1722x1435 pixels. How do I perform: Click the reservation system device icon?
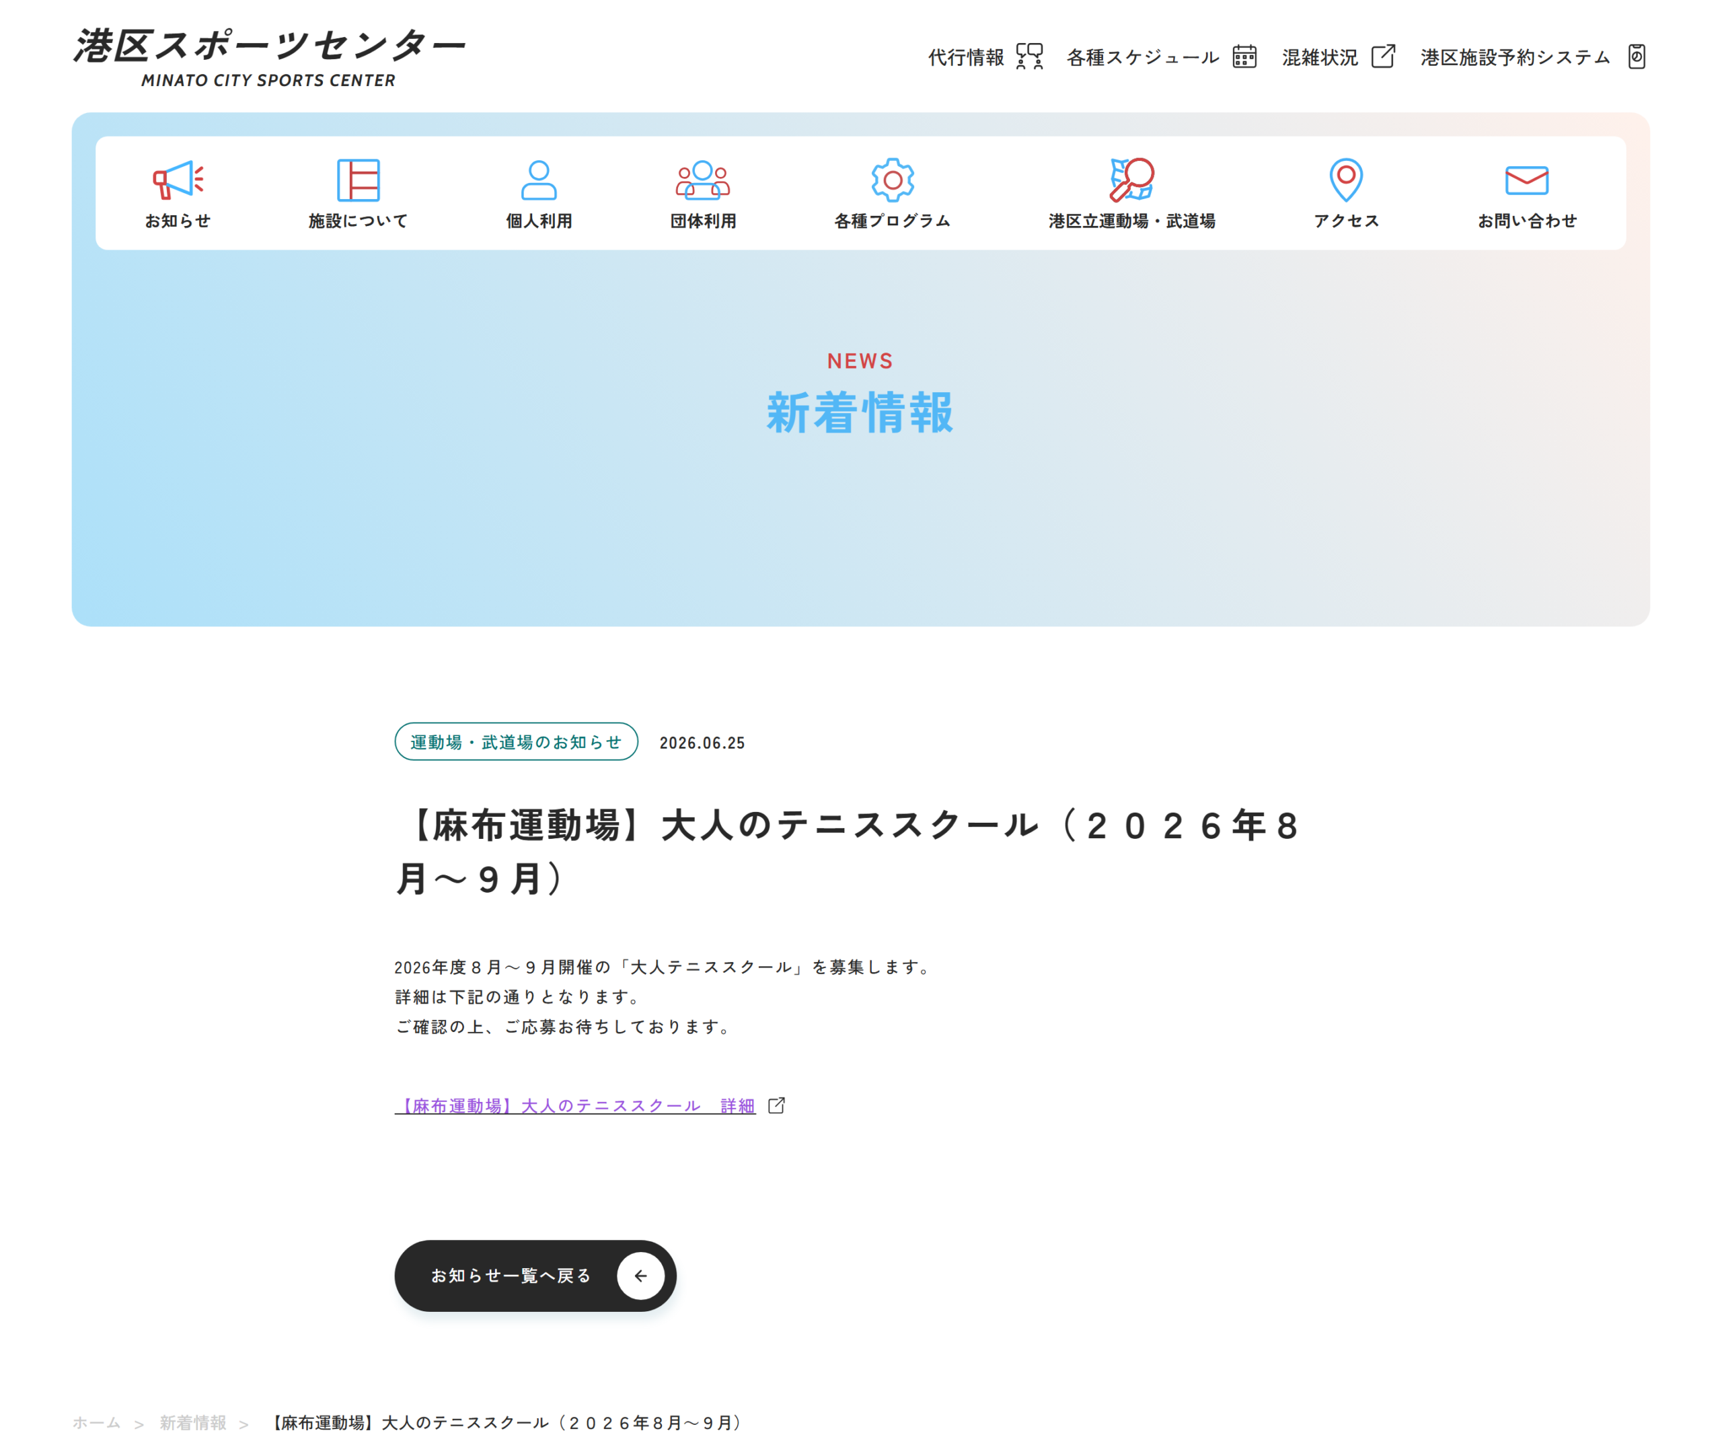tap(1636, 57)
